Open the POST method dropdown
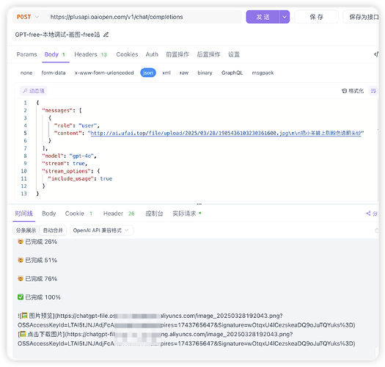The image size is (385, 367). [x=28, y=17]
